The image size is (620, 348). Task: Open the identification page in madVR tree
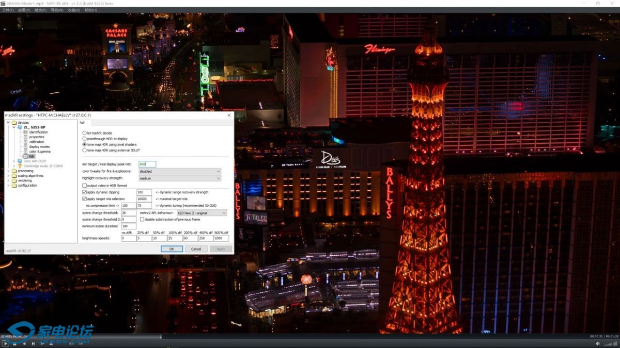tap(39, 132)
